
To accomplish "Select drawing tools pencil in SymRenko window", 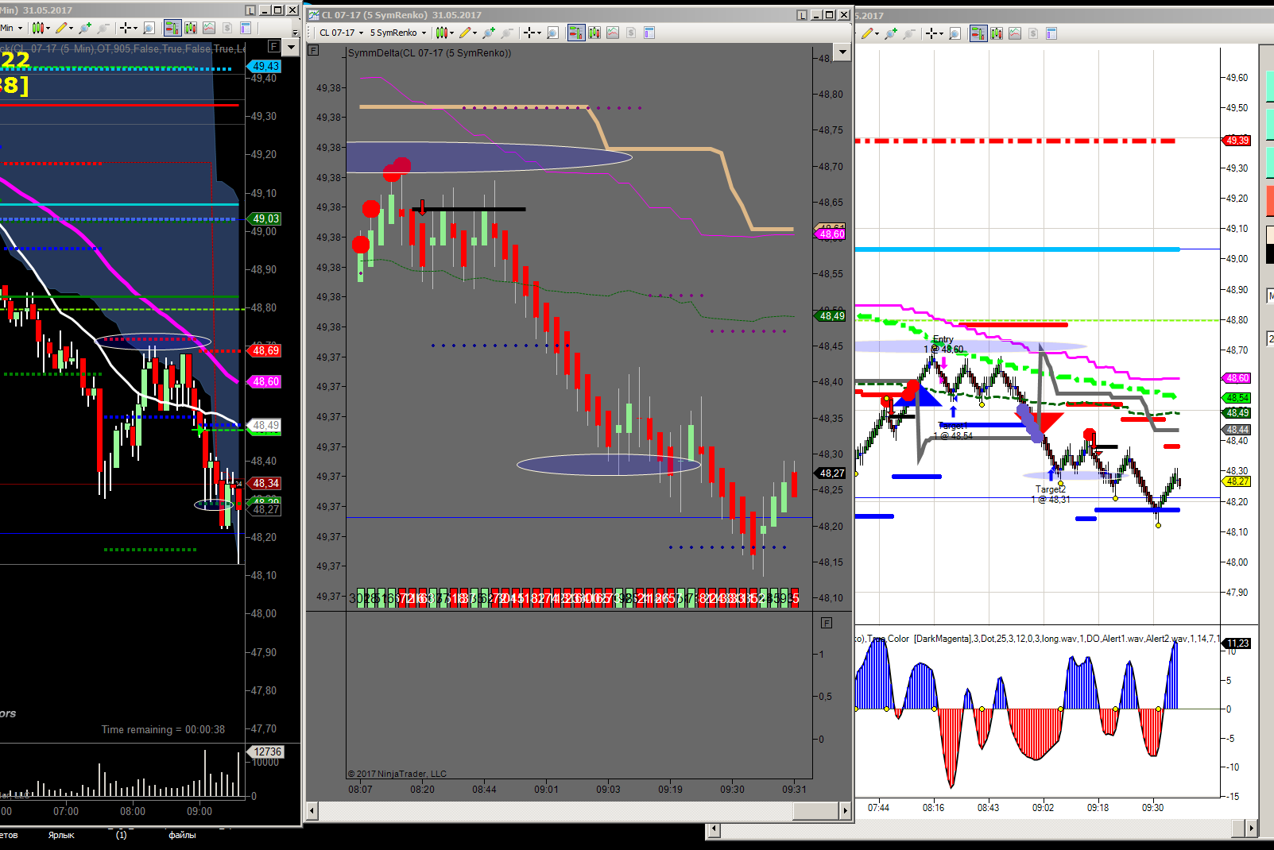I will click(465, 33).
